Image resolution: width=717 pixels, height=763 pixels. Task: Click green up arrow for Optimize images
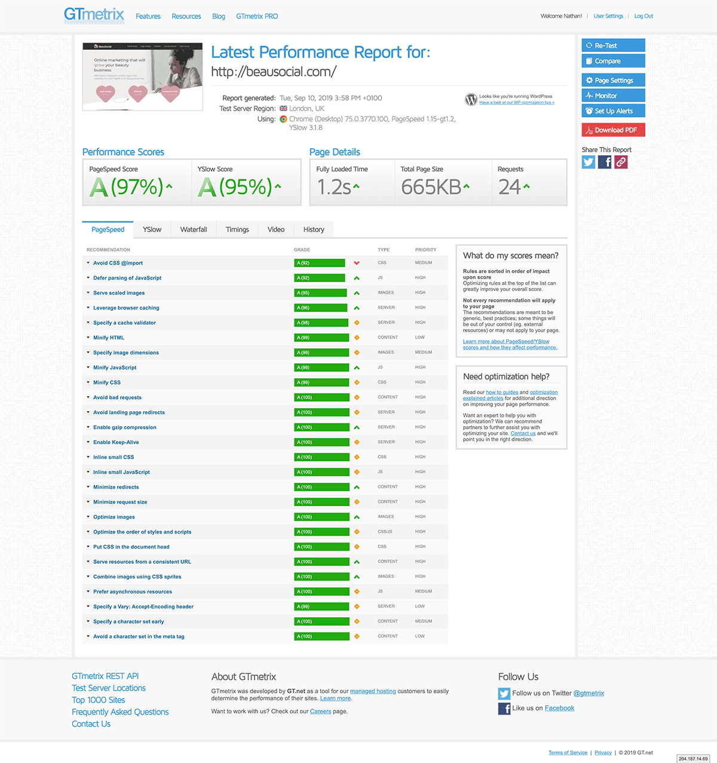357,517
